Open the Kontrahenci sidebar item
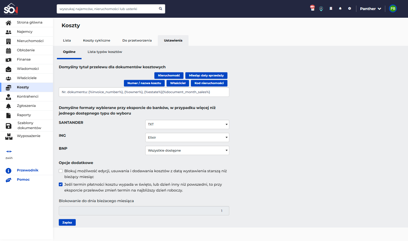 (x=26, y=97)
